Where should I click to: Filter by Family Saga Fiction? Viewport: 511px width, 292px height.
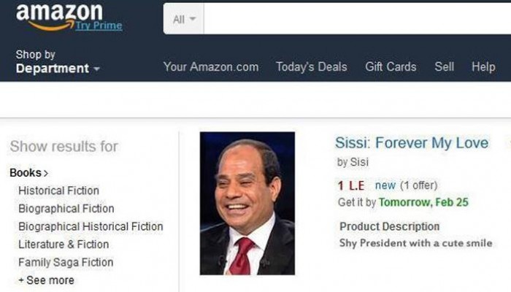[x=66, y=262]
